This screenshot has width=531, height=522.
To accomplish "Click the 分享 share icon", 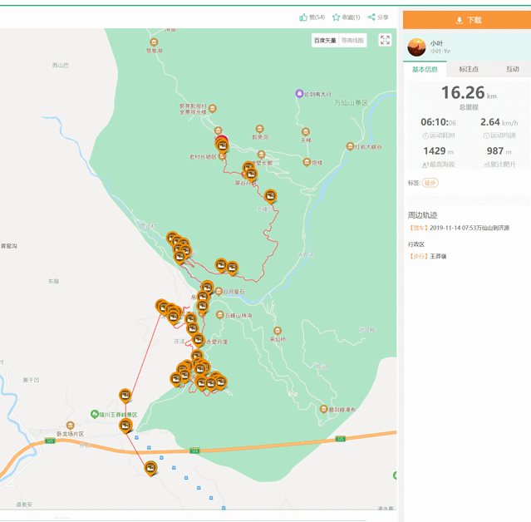I will (x=372, y=17).
